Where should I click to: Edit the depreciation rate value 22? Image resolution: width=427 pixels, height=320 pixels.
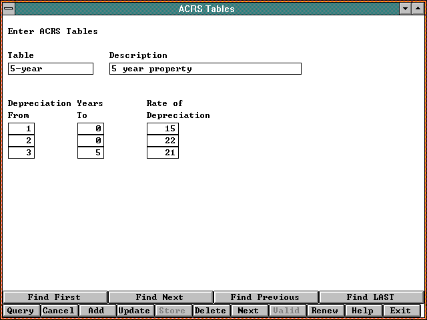point(163,141)
